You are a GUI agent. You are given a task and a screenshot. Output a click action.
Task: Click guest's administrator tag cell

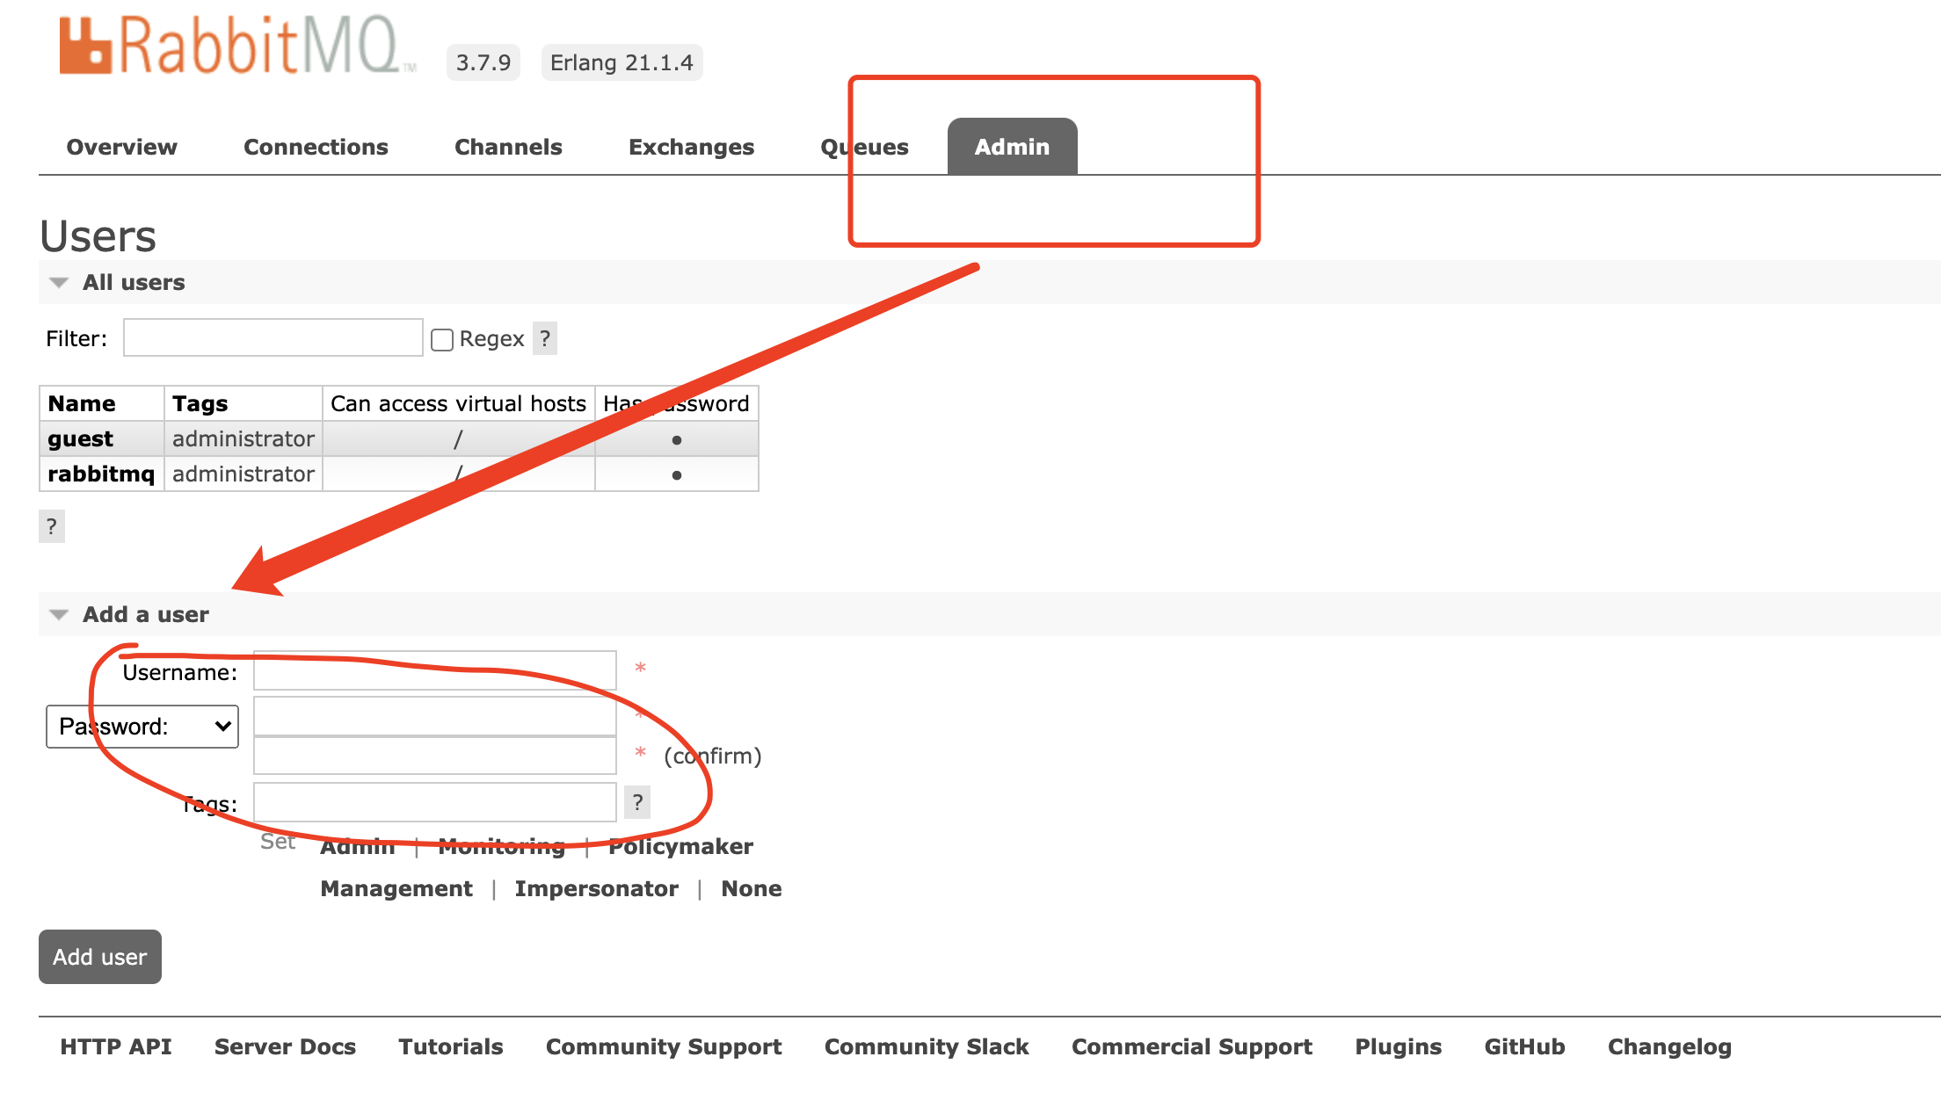(x=244, y=438)
